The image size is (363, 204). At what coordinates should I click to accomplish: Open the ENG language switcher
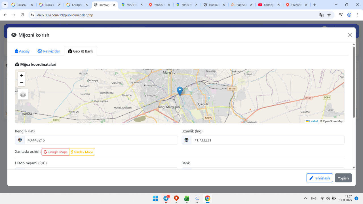point(314,198)
